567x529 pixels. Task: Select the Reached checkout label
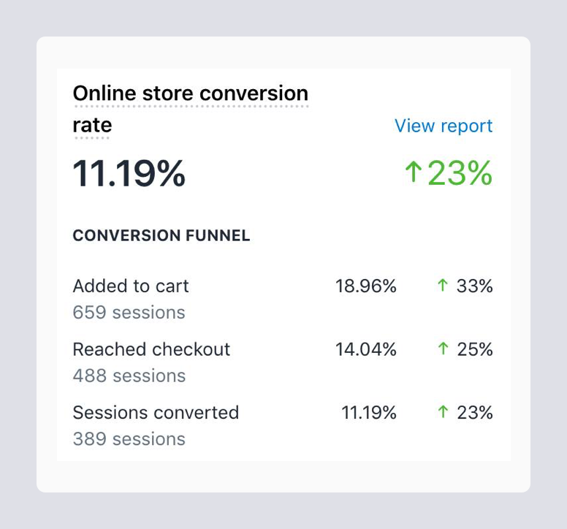(151, 350)
